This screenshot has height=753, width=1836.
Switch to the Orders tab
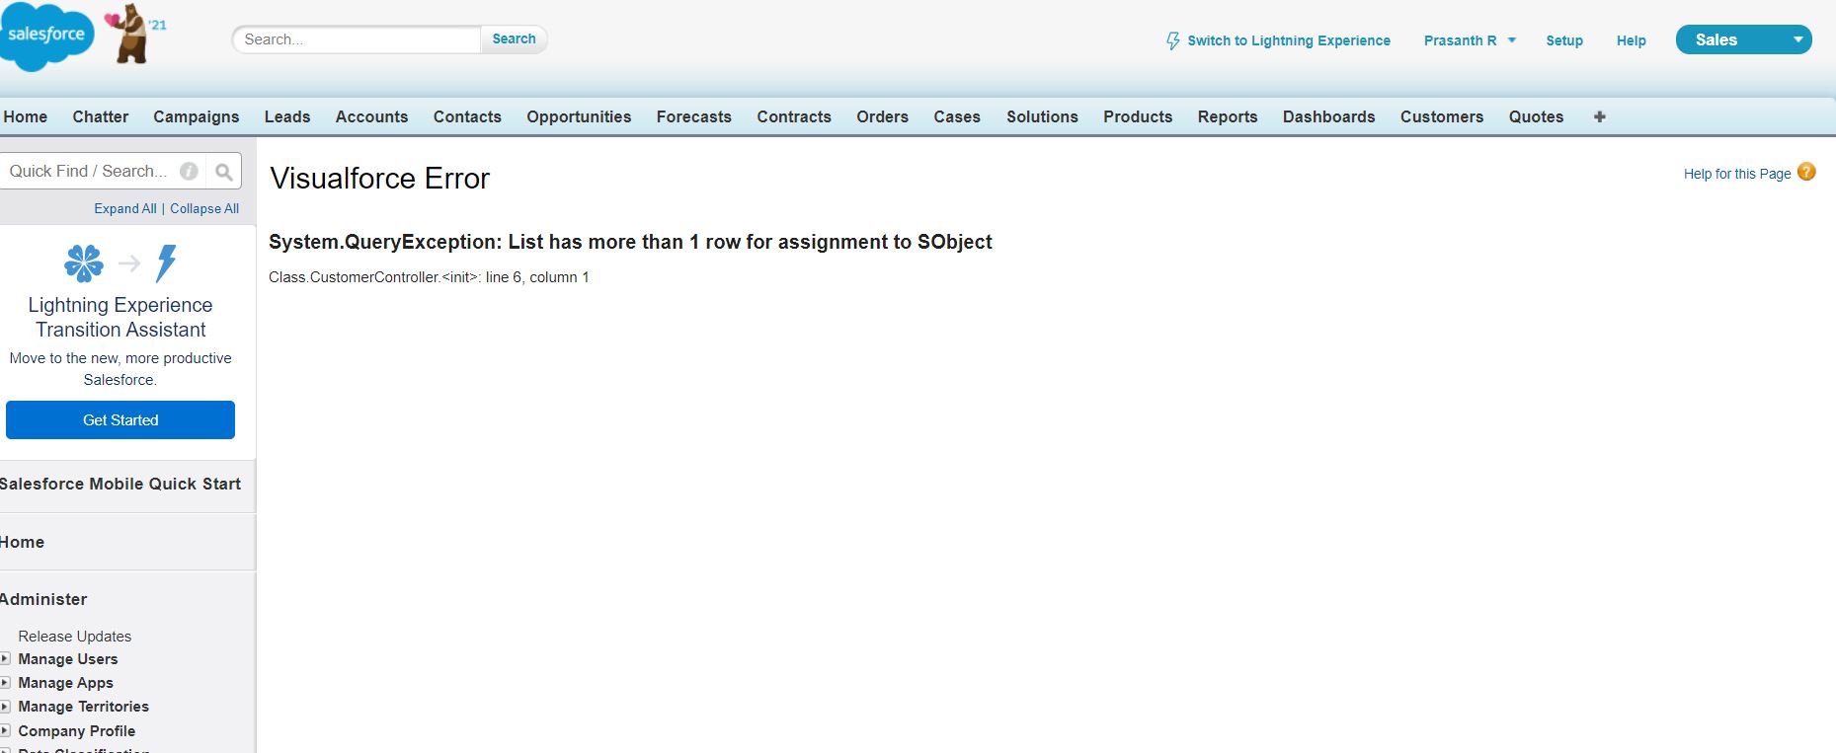882,116
